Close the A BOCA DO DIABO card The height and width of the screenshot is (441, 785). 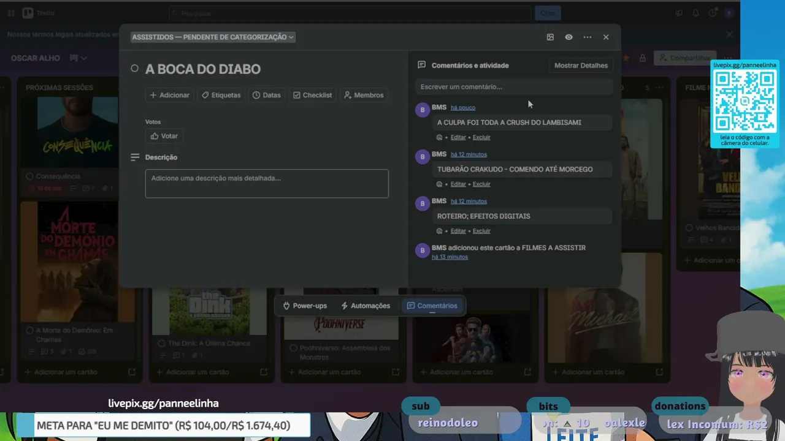point(606,37)
